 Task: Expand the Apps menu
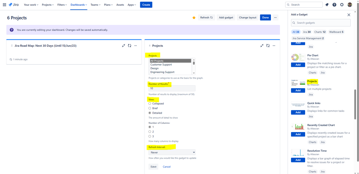[132, 5]
